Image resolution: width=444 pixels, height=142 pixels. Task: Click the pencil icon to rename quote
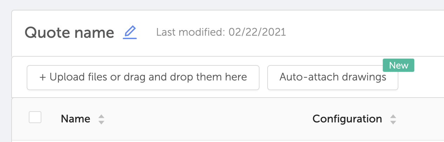tap(130, 31)
